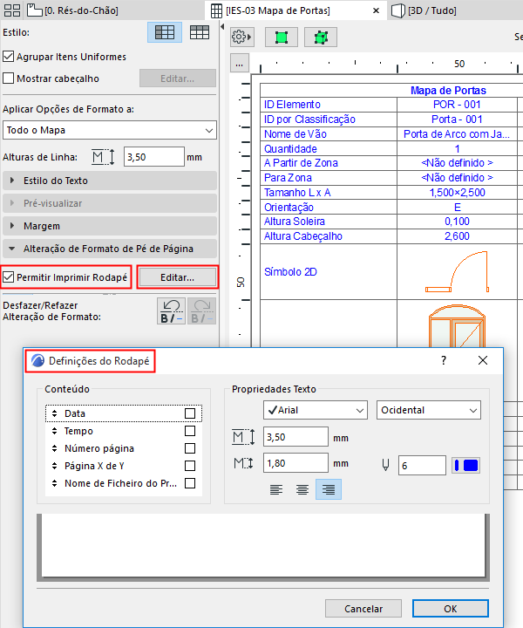Click the drag handle arrows beside Número página
The image size is (523, 628).
pyautogui.click(x=55, y=448)
